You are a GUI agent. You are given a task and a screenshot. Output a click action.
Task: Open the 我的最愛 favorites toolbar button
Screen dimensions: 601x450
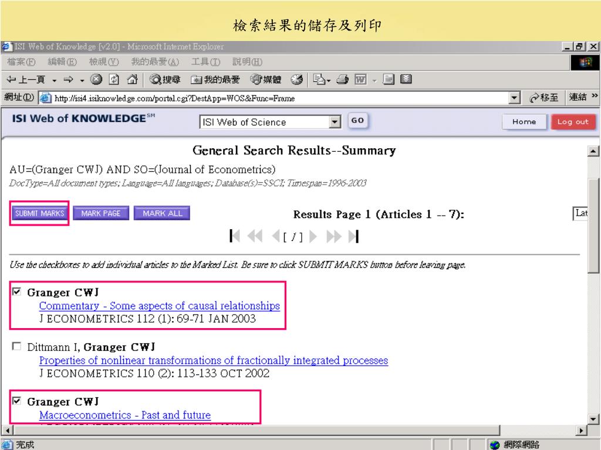tap(215, 79)
